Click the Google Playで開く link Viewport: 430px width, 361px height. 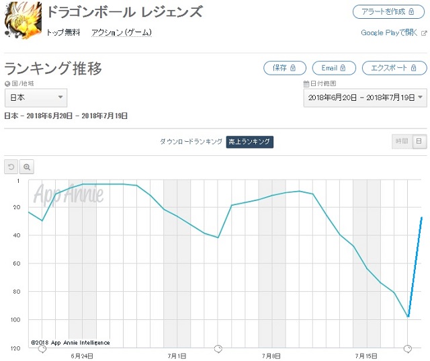pos(389,33)
